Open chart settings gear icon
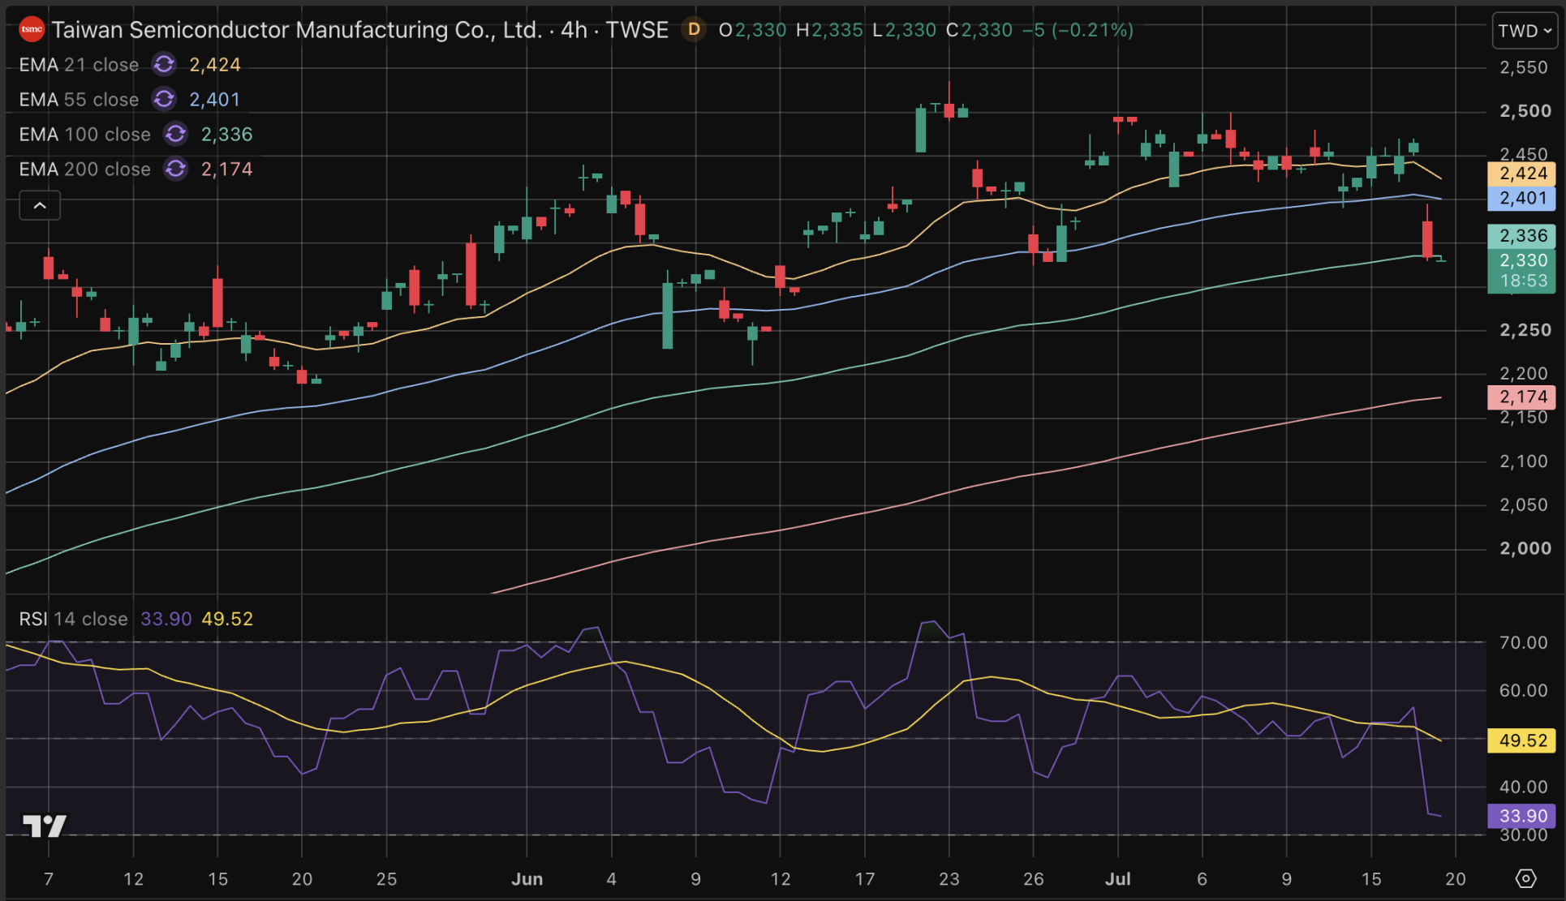 [x=1525, y=878]
